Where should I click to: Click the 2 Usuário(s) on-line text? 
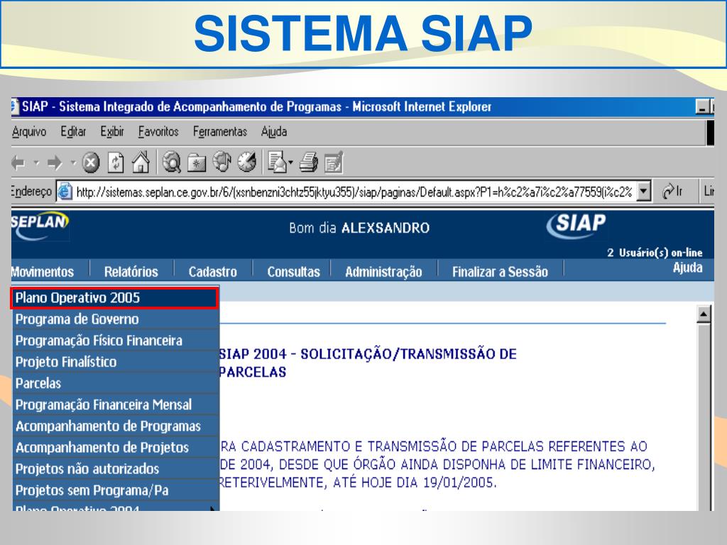click(655, 253)
